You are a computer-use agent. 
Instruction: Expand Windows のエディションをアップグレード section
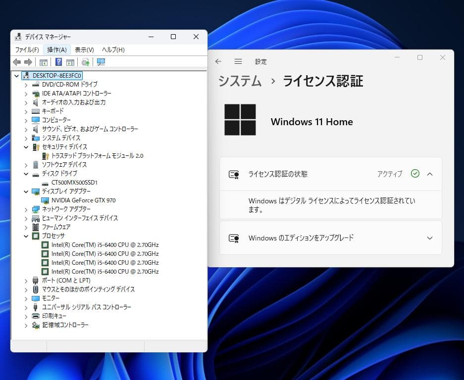coord(429,237)
